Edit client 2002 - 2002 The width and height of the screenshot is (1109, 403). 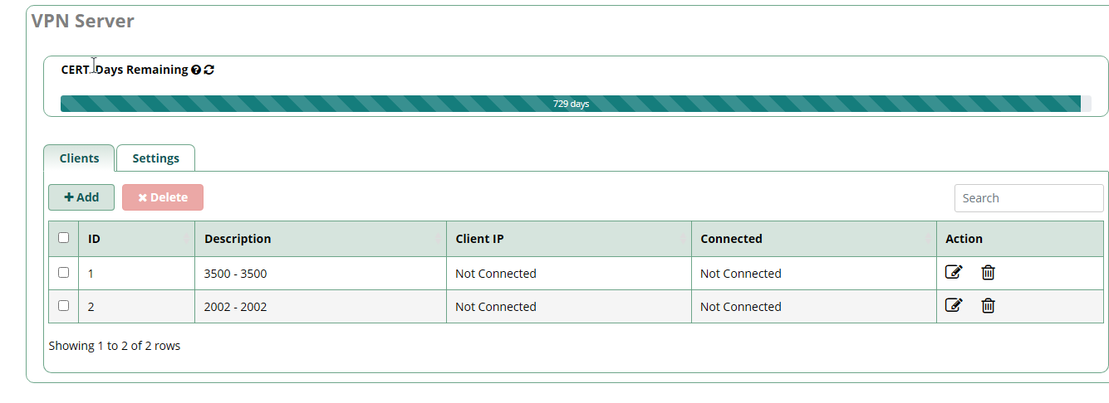pos(954,305)
